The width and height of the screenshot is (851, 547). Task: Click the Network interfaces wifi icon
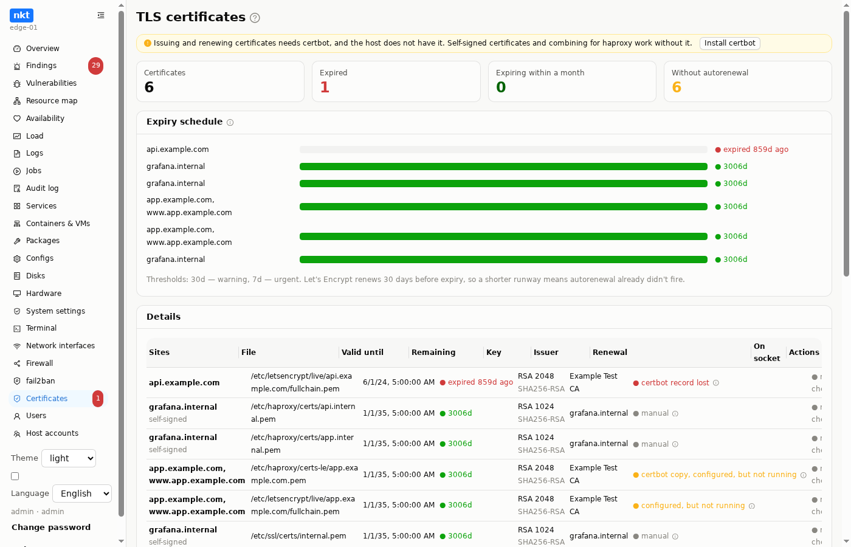tap(17, 346)
